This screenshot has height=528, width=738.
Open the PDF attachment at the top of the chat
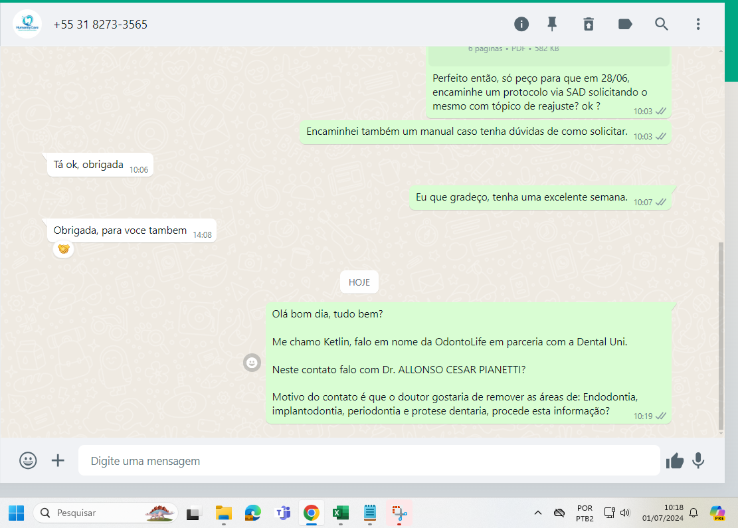point(548,56)
